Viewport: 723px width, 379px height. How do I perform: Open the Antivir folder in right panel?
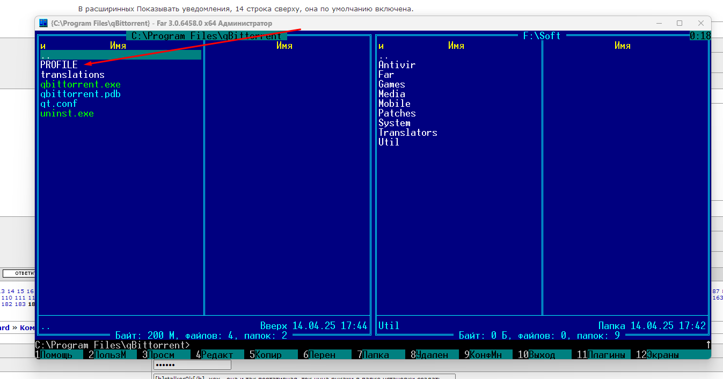tap(397, 65)
